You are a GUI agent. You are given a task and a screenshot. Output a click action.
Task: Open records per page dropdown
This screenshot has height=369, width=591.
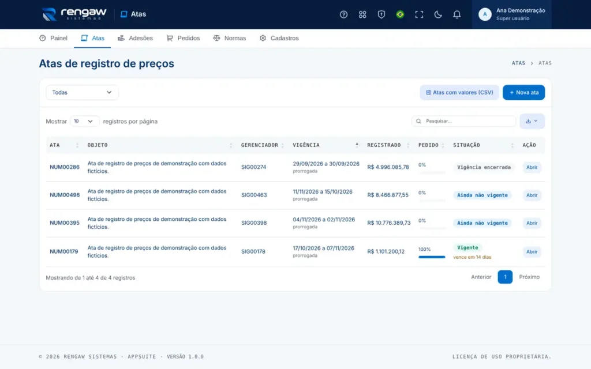point(84,121)
